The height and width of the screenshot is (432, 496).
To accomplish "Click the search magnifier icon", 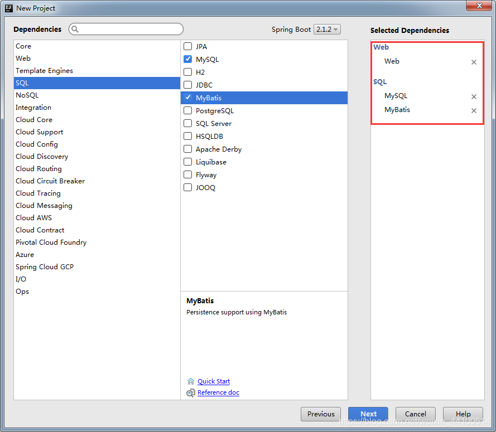I will (x=75, y=29).
